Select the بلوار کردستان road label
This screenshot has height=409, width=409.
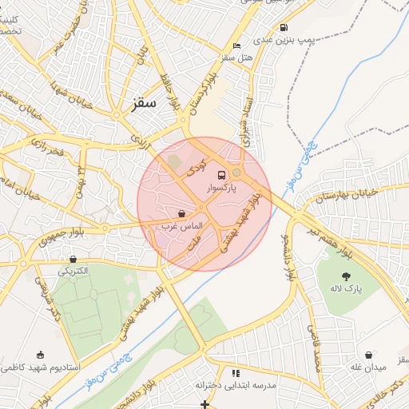[x=204, y=94]
